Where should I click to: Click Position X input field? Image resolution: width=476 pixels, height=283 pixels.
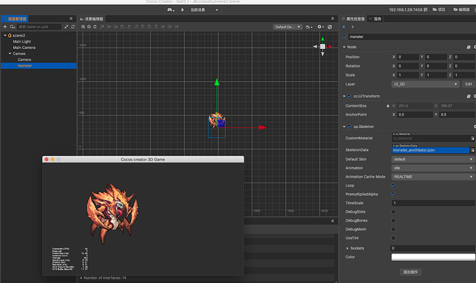click(x=408, y=57)
